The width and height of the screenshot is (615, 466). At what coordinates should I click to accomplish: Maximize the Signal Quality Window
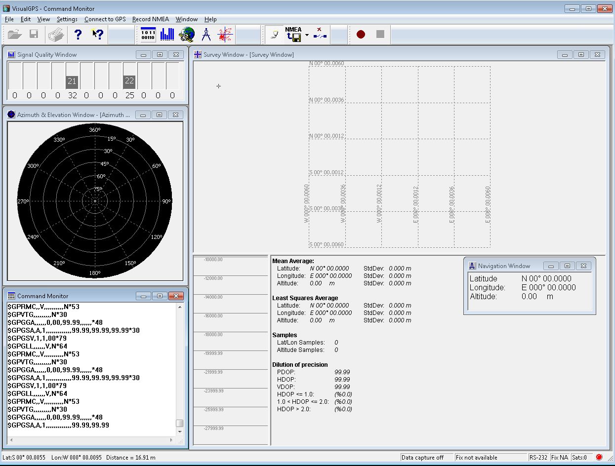click(160, 55)
